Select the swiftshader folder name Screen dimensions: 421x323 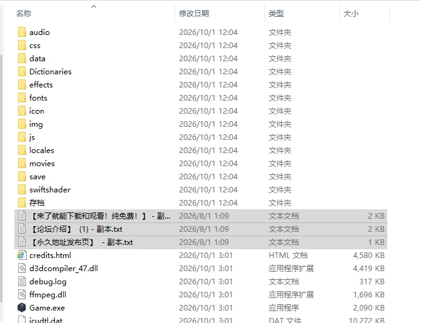click(x=50, y=190)
